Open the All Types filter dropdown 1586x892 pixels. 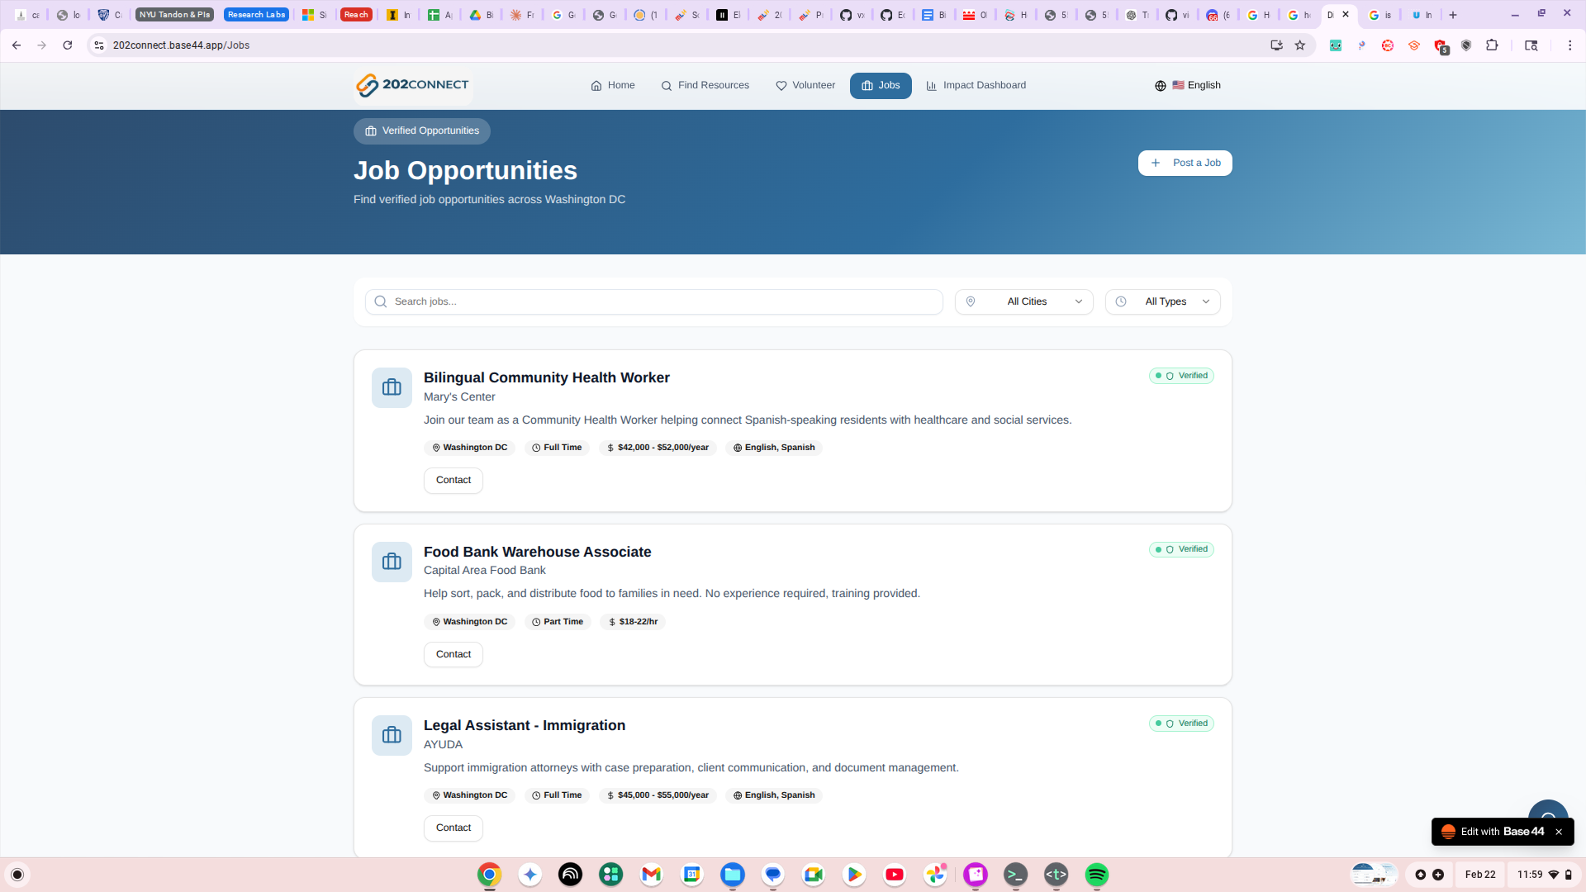pos(1162,301)
